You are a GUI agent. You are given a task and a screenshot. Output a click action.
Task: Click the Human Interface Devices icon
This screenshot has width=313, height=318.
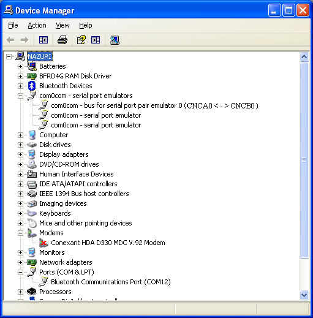[32, 174]
